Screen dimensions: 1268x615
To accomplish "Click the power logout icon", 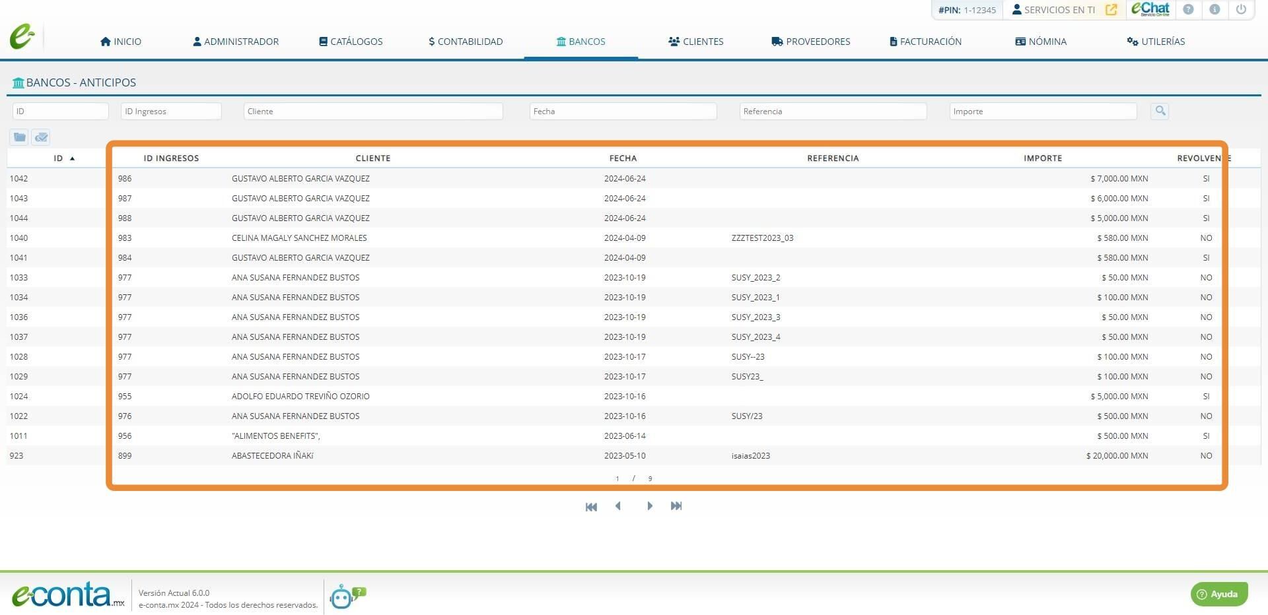I will click(x=1241, y=9).
